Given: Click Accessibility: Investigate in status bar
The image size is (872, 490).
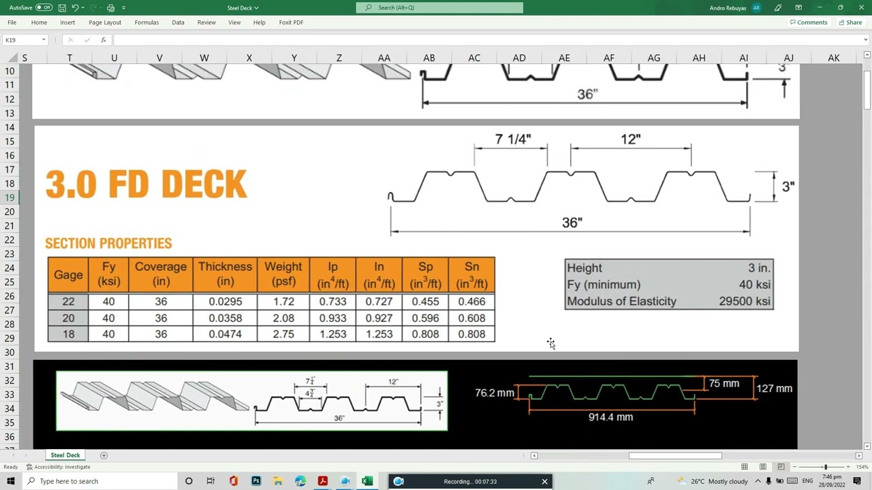Looking at the screenshot, I should [58, 467].
